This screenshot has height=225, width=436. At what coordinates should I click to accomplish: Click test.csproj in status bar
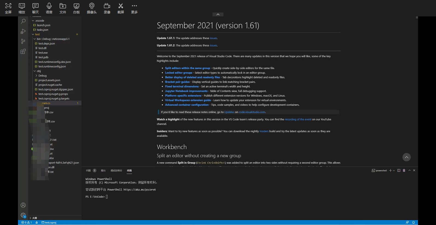[49, 223]
